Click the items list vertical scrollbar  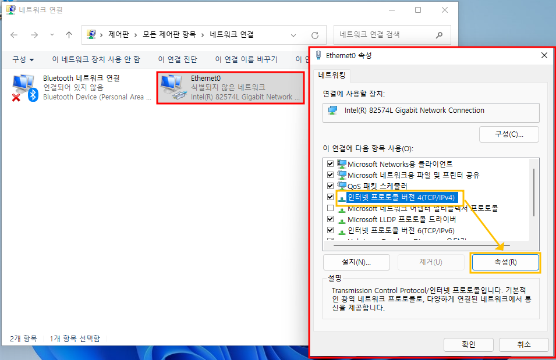534,193
